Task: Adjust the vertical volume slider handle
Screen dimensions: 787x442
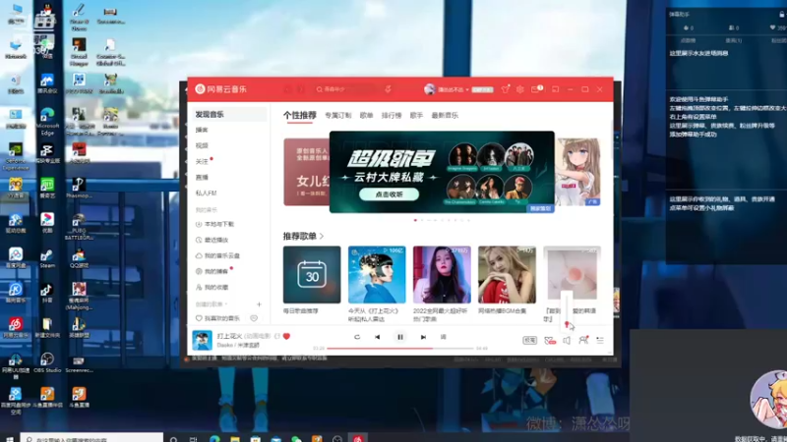Action: [x=567, y=324]
